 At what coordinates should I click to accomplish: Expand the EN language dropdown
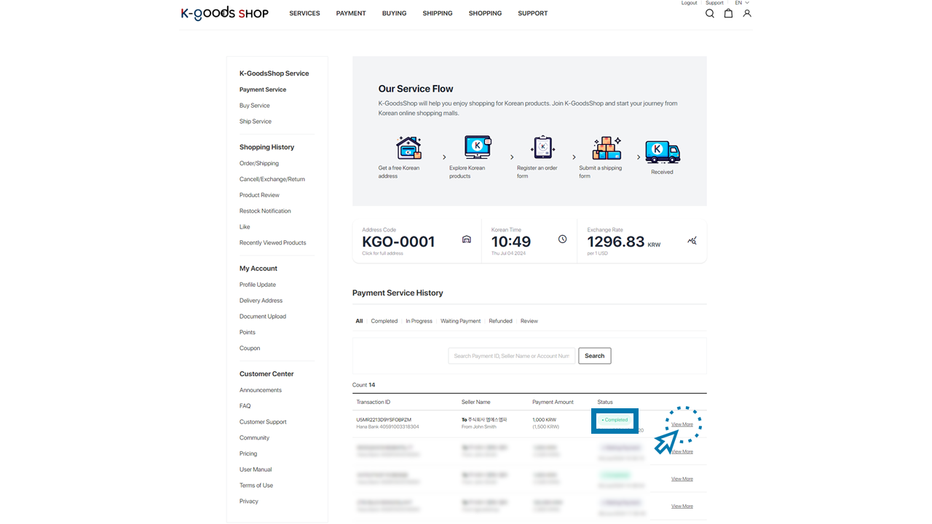(x=742, y=3)
